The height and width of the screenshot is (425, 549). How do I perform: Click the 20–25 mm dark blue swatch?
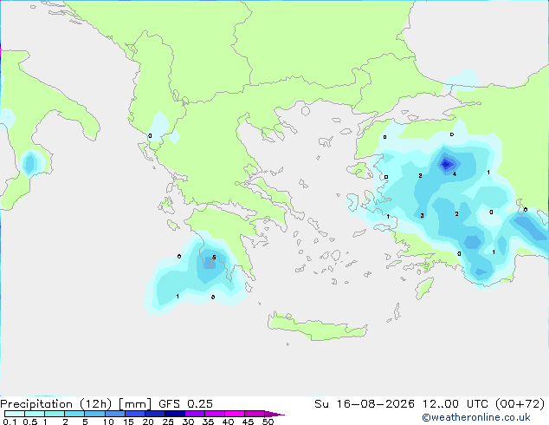coord(155,414)
